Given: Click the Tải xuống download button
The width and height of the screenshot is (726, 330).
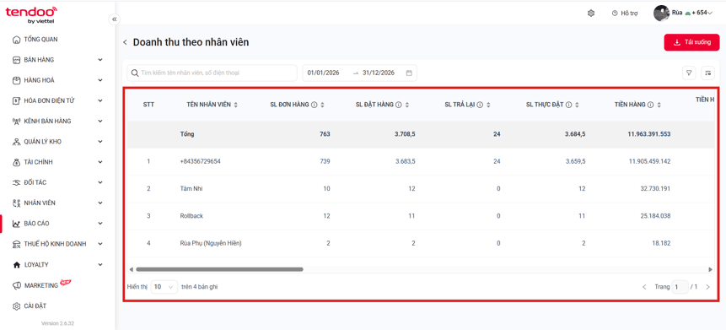Looking at the screenshot, I should click(691, 42).
